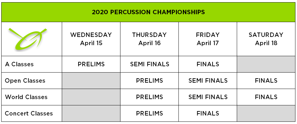Click PRELIMS in the A Classes row
The height and width of the screenshot is (124, 297).
[x=91, y=64]
